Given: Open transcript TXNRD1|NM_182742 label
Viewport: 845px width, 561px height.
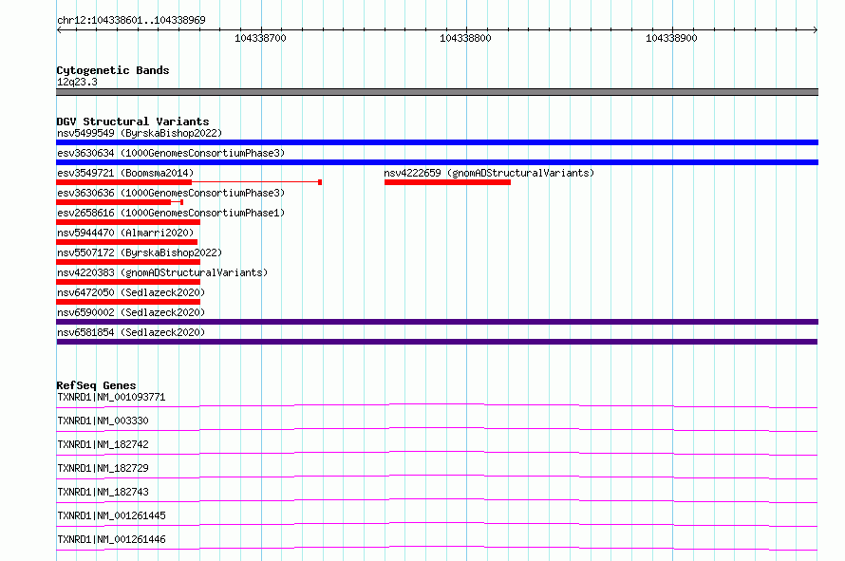Looking at the screenshot, I should pos(103,444).
